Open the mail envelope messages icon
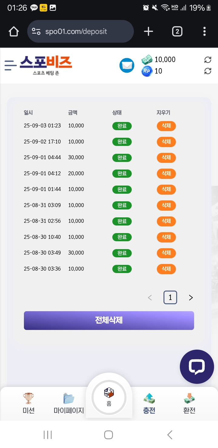This screenshot has width=218, height=448. (127, 65)
